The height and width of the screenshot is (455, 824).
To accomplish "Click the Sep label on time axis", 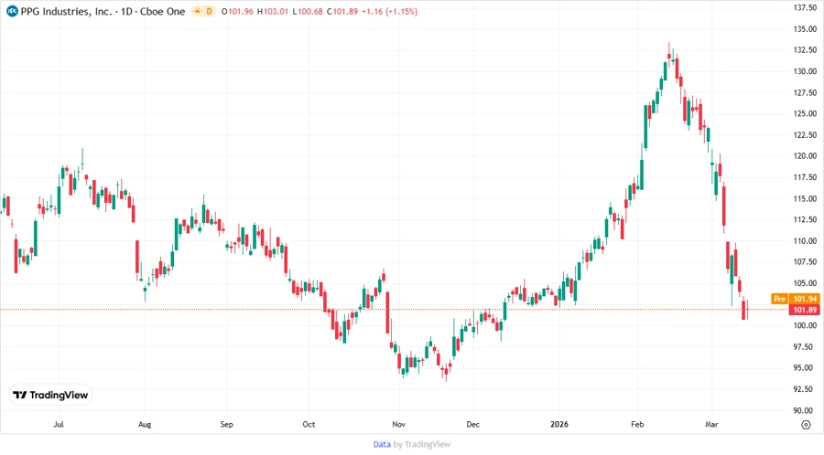I will tap(226, 424).
